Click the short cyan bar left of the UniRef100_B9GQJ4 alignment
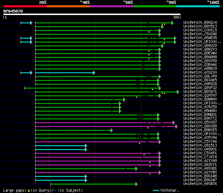This screenshot has width=223, height=193. (26, 23)
